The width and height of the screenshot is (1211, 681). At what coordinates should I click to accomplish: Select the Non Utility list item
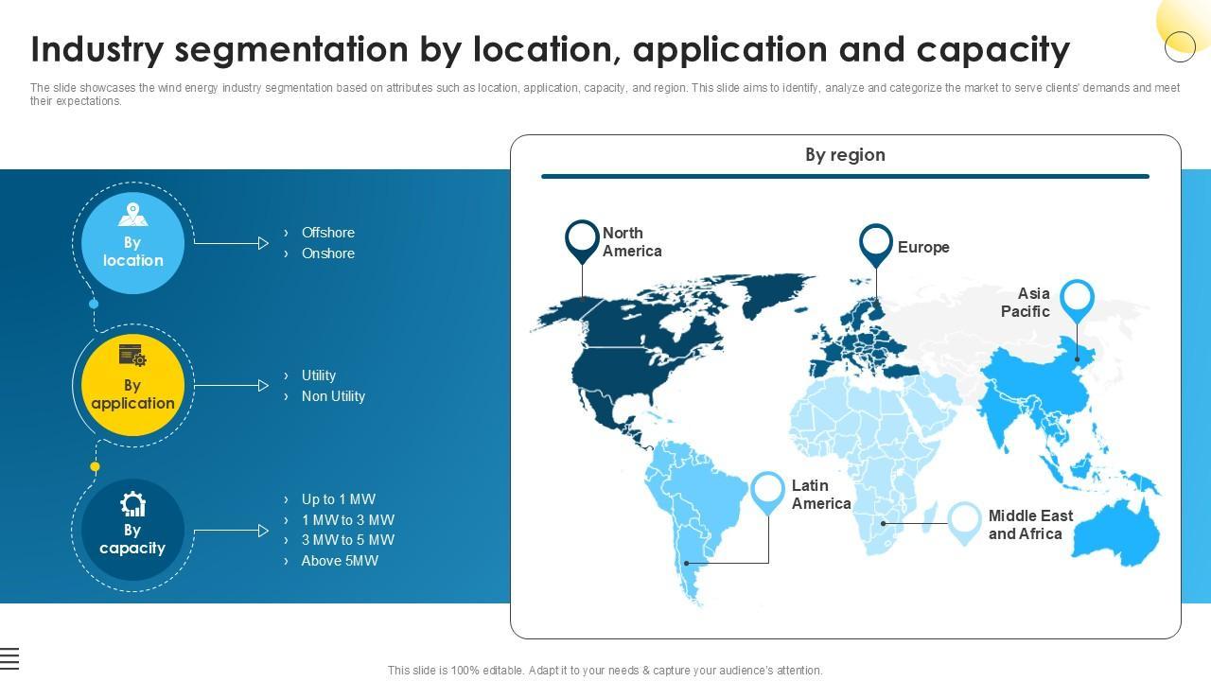(333, 396)
